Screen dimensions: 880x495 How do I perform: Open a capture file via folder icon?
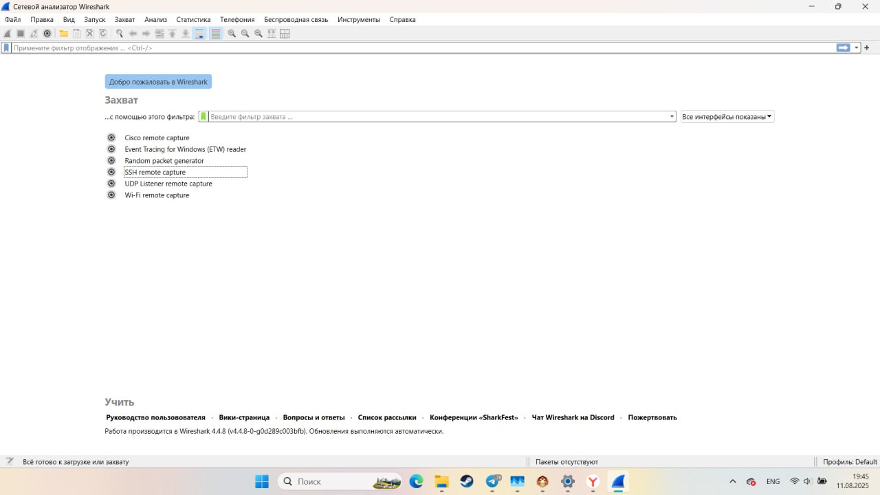63,33
